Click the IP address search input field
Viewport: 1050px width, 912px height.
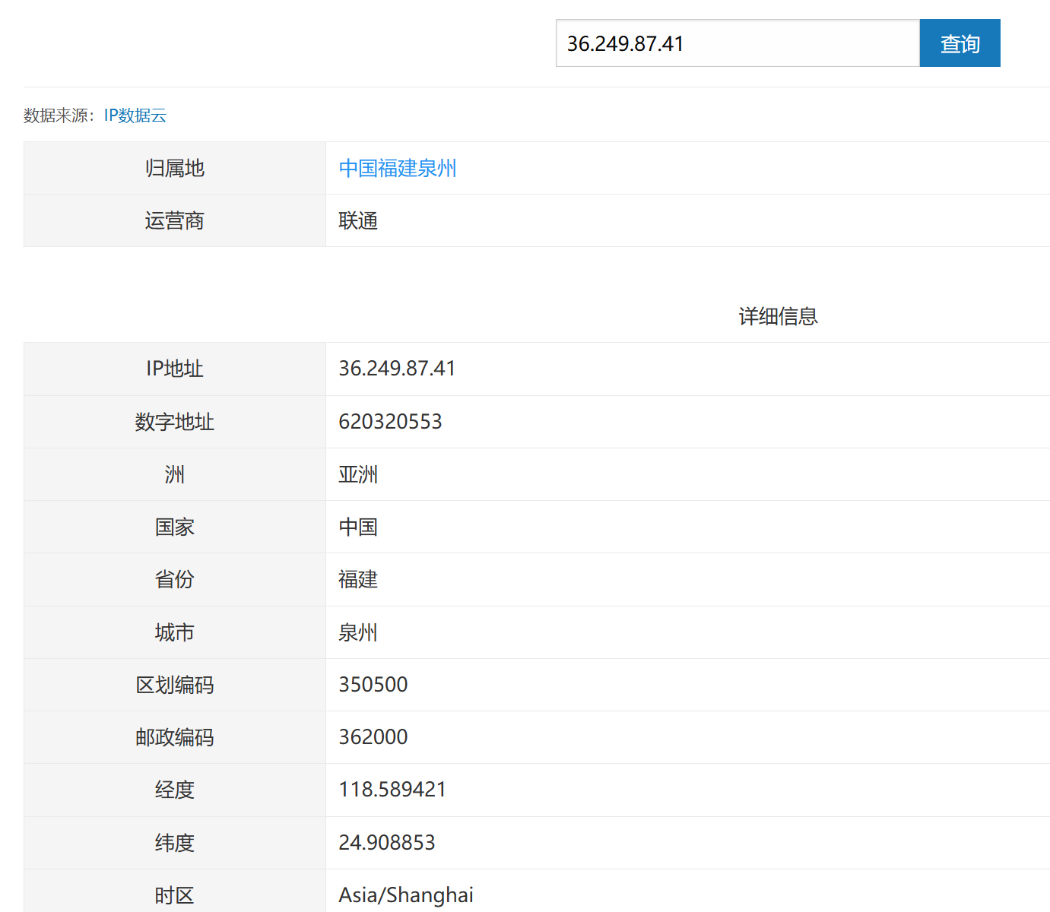[x=738, y=43]
